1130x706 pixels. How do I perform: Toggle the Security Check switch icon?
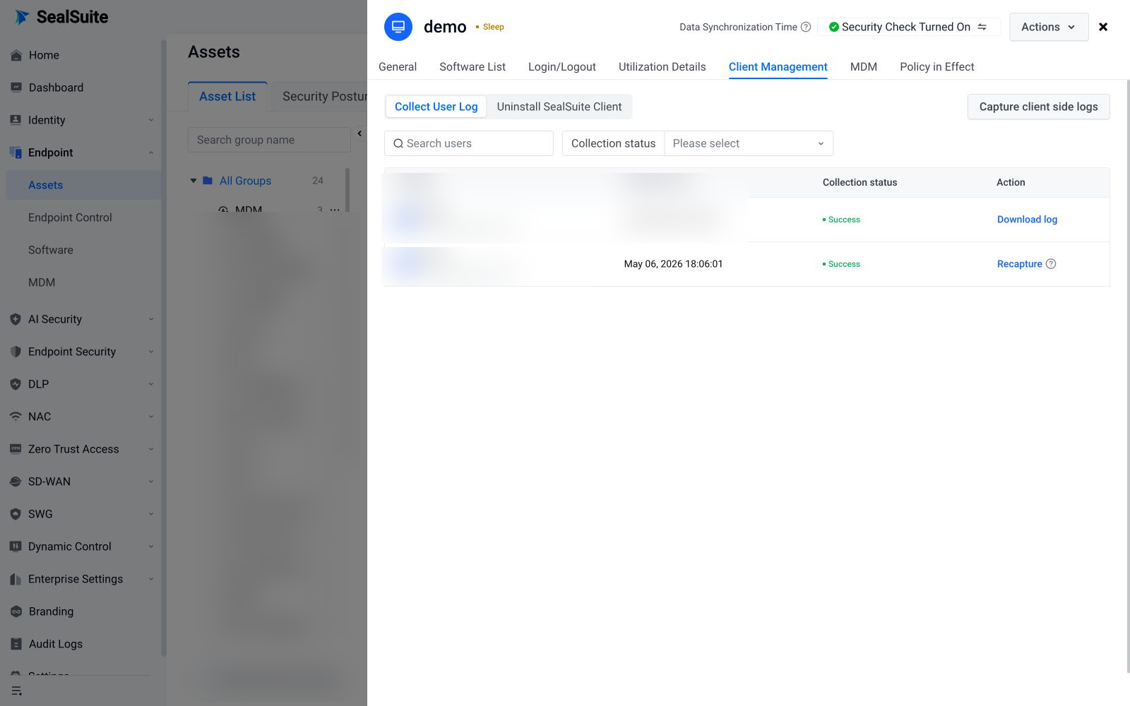pos(982,27)
